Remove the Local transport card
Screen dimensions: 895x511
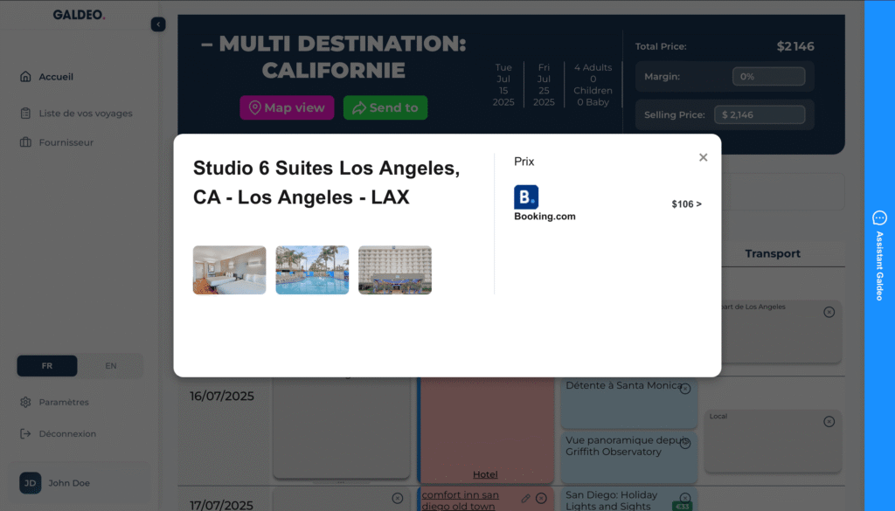tap(829, 422)
